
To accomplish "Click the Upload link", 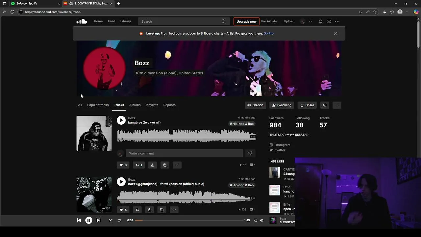I will point(289,21).
